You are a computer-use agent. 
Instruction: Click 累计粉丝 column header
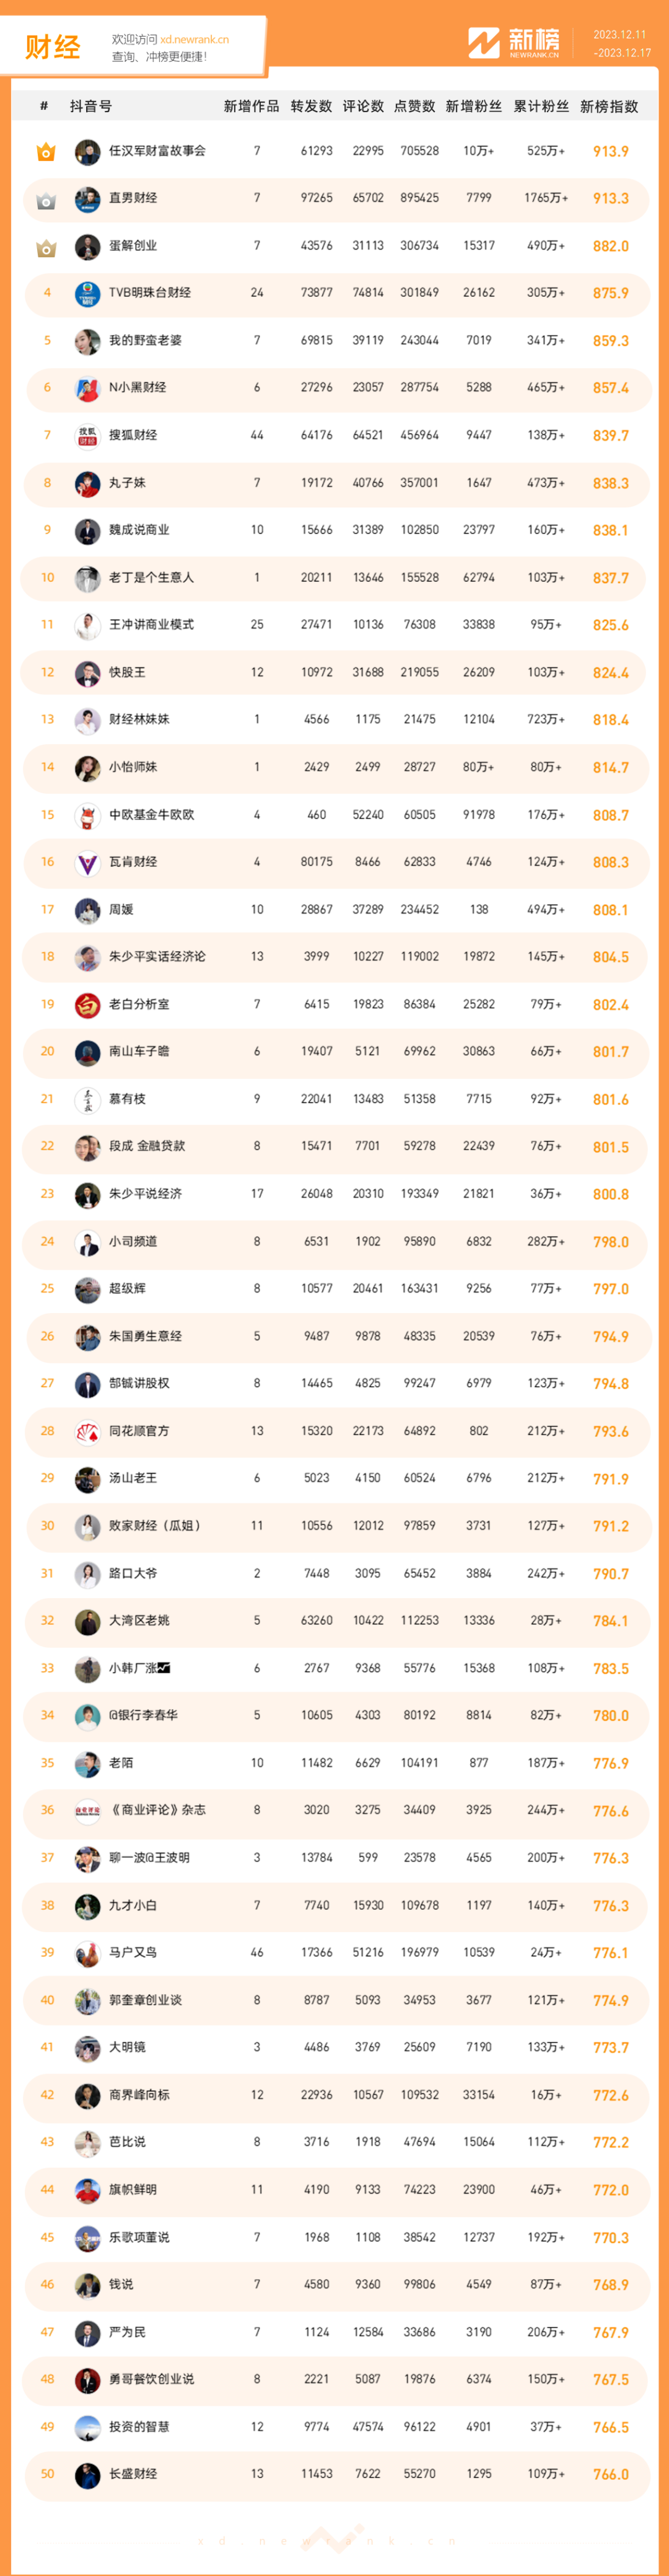pos(541,107)
